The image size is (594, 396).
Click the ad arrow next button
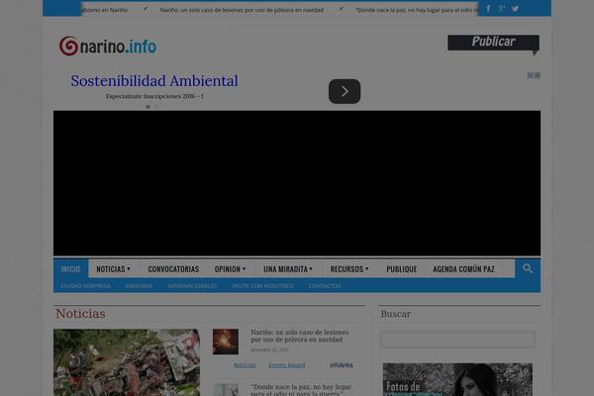tap(345, 91)
